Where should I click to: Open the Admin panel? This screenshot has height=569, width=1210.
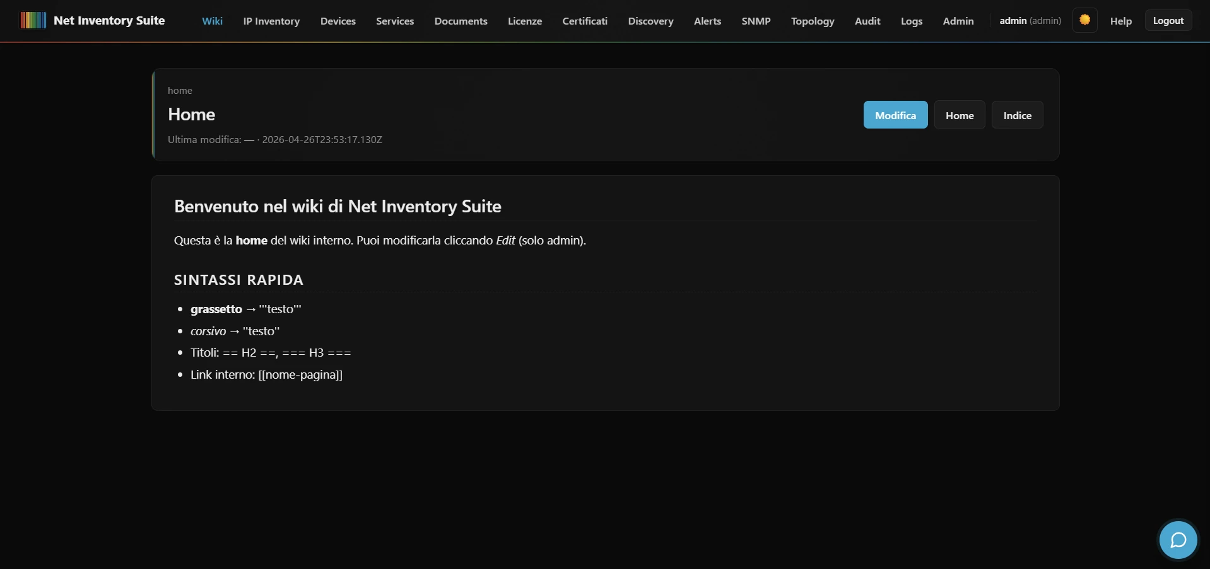tap(958, 21)
